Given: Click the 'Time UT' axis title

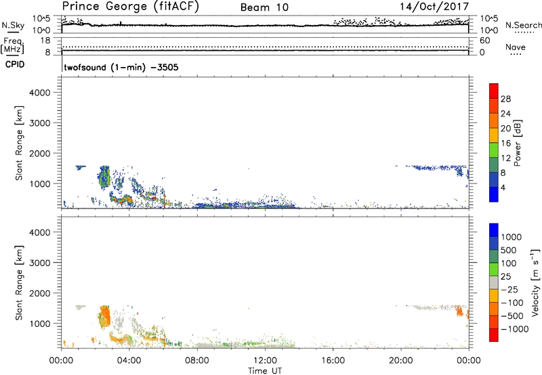Looking at the screenshot, I should click(x=265, y=371).
